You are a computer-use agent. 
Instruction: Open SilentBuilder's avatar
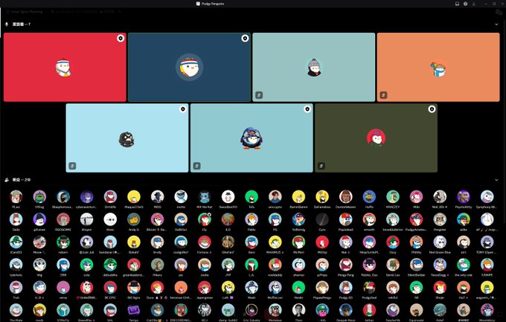(x=416, y=265)
